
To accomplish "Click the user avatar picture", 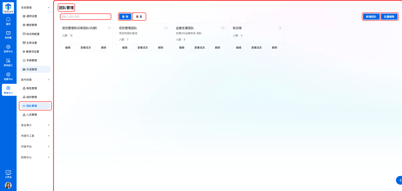I will [x=8, y=185].
